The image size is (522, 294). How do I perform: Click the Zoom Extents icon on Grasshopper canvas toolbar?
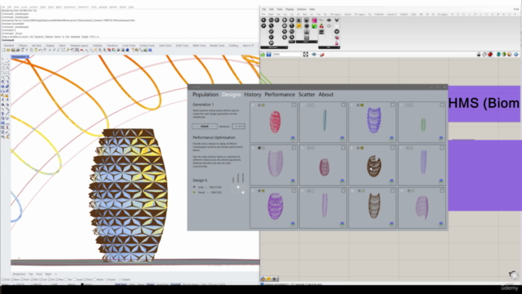(306, 55)
